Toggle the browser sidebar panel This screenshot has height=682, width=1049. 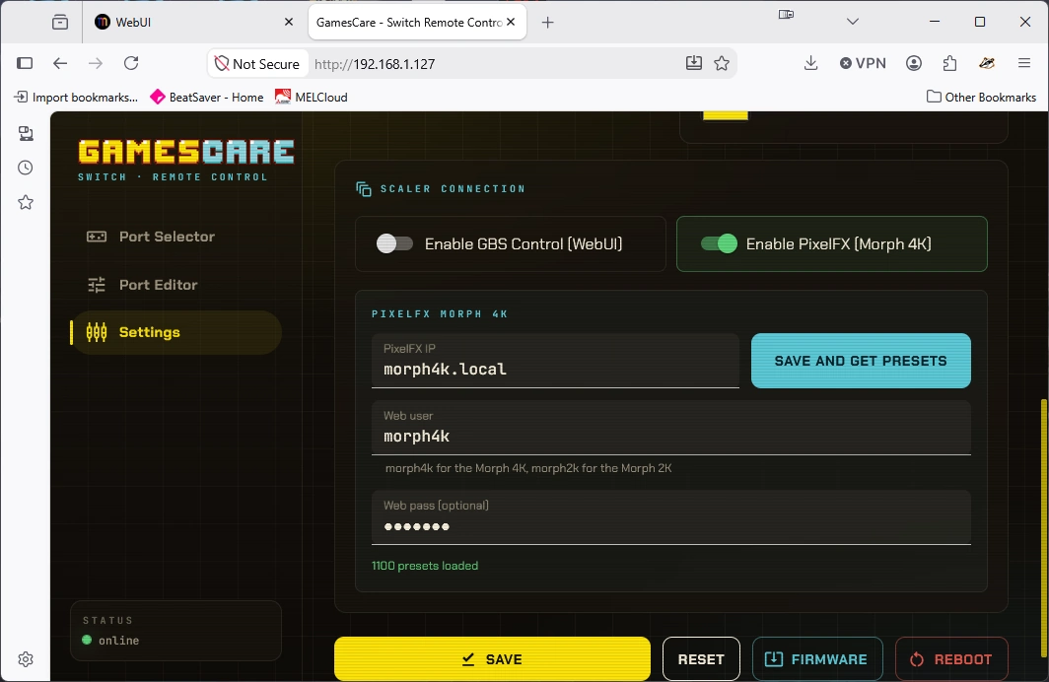[x=25, y=63]
